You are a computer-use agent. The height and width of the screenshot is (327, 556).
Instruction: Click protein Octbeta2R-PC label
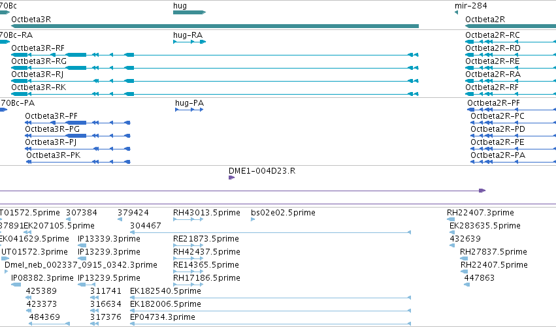point(497,116)
